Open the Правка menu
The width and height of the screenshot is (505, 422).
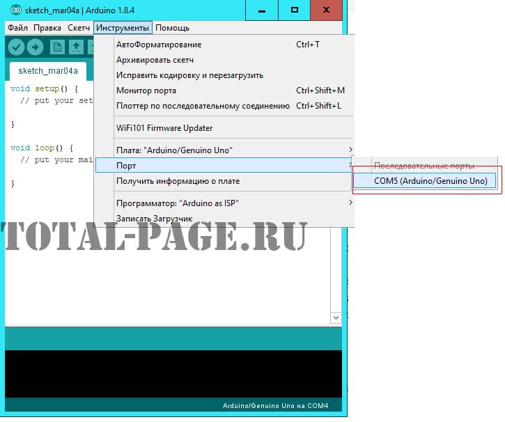(47, 28)
